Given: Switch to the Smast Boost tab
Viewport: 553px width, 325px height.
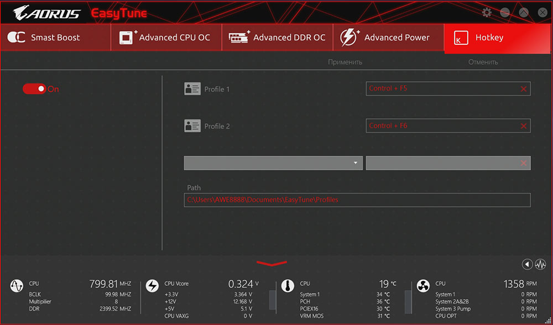Looking at the screenshot, I should click(55, 38).
